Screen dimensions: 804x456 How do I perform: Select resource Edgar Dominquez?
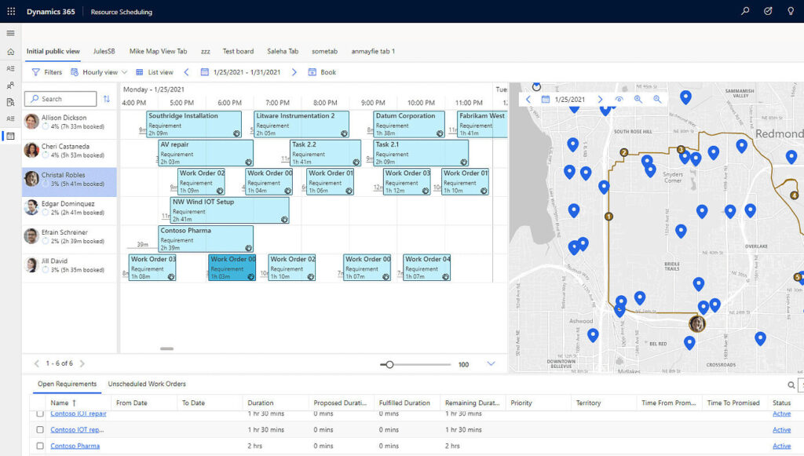coord(69,210)
